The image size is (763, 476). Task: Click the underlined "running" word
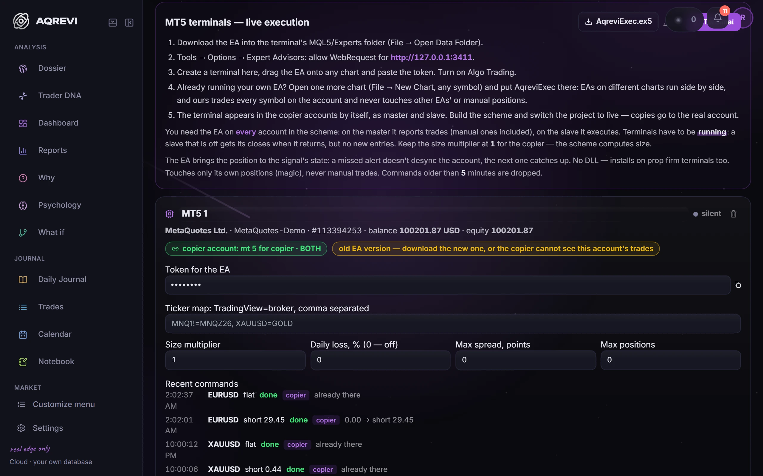coord(712,132)
